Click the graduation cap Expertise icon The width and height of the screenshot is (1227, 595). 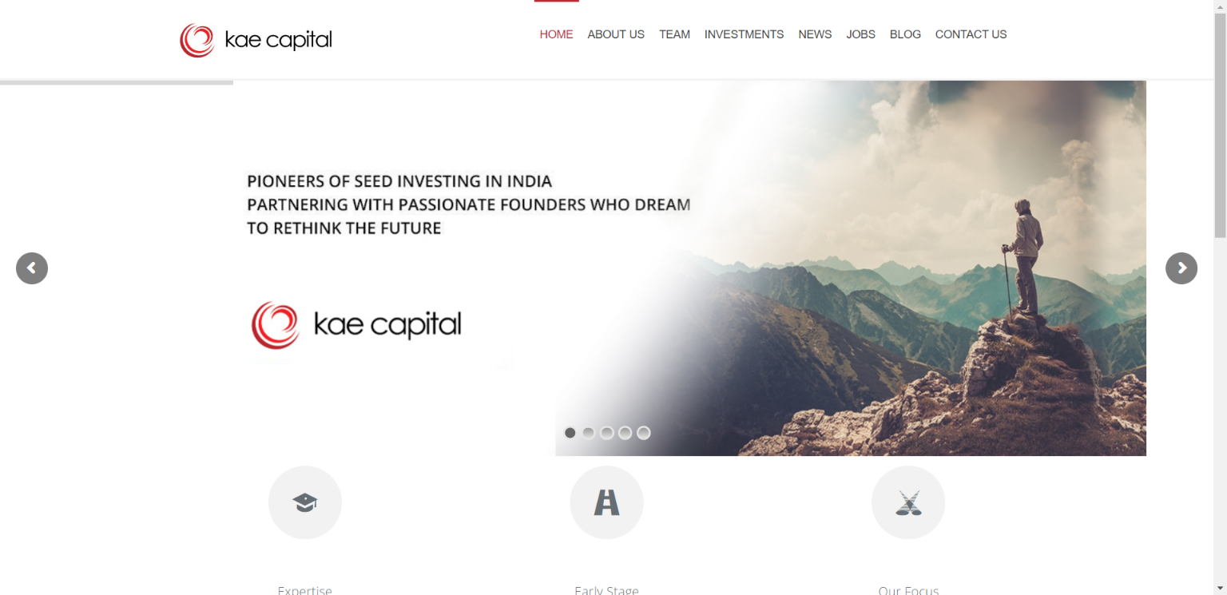coord(305,502)
